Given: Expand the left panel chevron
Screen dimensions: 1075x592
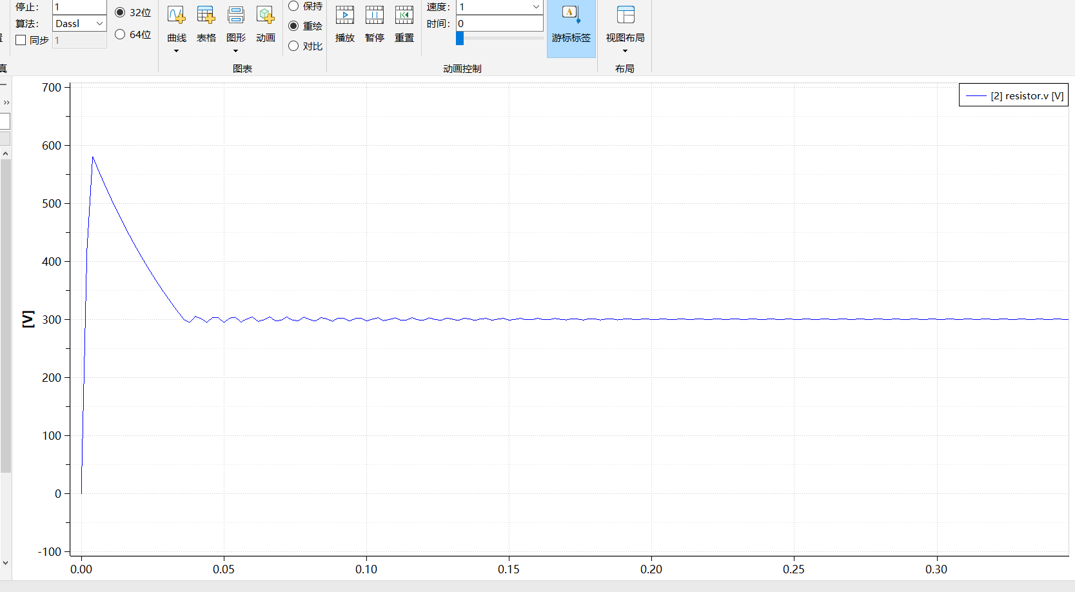Looking at the screenshot, I should point(6,103).
